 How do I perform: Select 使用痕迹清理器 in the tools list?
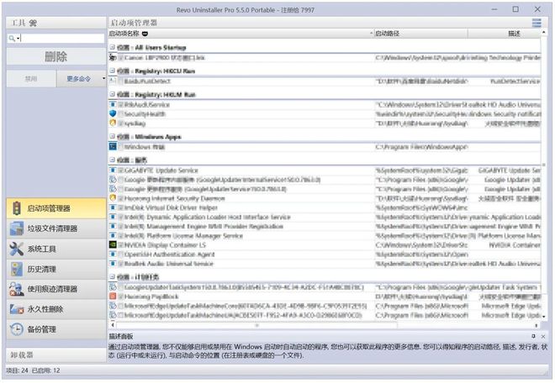56,289
